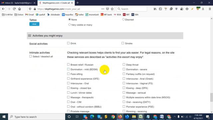Viewport: 213px width, 120px height.
Task: Check Fantasy outfits (on request)
Action: tap(124, 74)
